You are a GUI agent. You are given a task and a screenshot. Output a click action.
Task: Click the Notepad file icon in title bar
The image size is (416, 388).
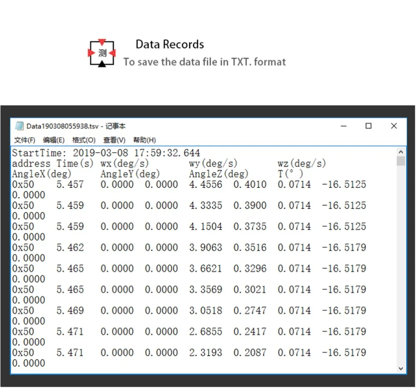(x=20, y=126)
